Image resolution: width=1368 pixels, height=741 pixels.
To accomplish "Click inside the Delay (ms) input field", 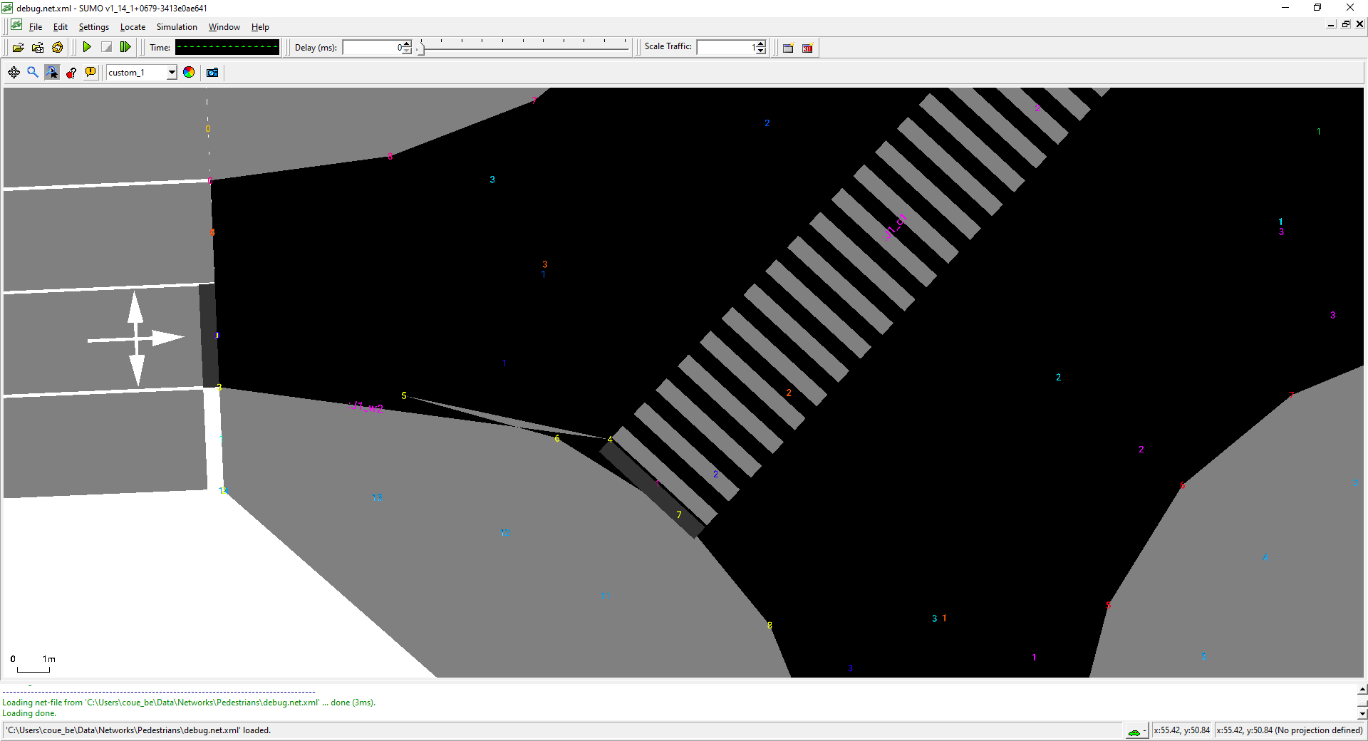I will 370,47.
